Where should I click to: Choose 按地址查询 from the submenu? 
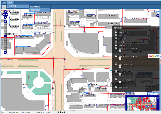[x=40, y=10]
